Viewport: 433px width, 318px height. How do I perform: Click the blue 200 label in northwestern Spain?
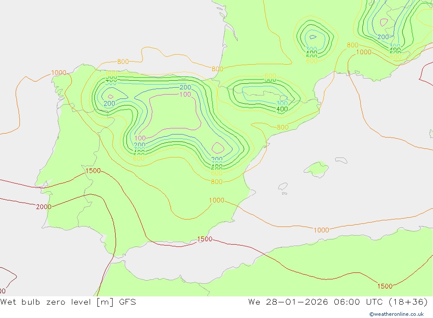[110, 104]
